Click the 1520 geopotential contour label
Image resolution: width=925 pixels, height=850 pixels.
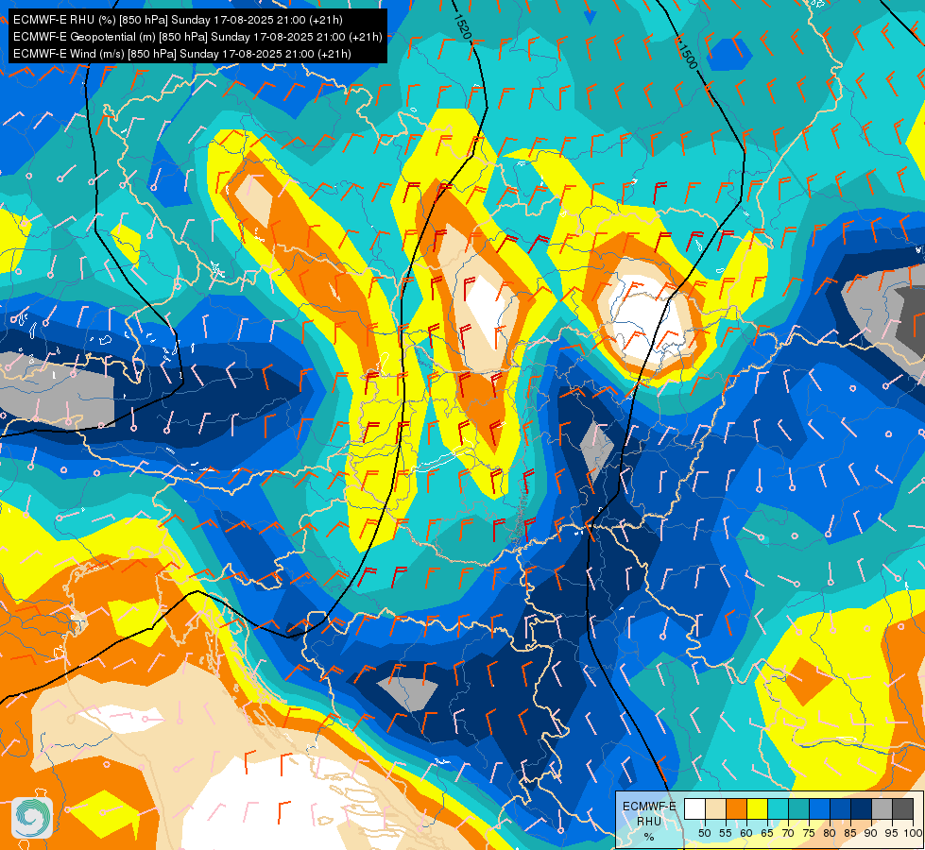coord(463,26)
